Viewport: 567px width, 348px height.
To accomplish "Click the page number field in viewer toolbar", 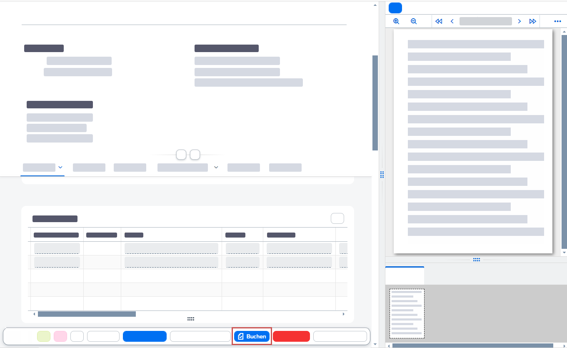I will coord(485,21).
